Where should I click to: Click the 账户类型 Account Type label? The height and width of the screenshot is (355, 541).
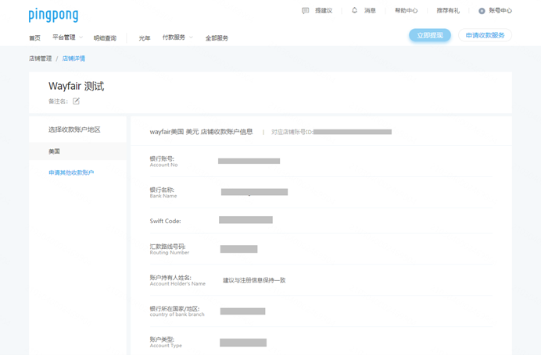166,343
